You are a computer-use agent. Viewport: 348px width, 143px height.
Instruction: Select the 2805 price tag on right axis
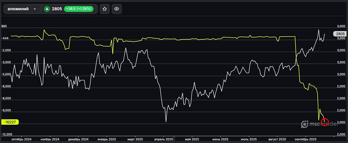[339, 34]
